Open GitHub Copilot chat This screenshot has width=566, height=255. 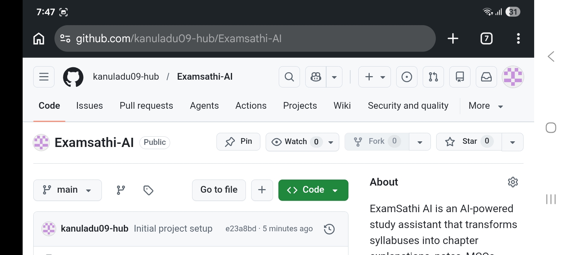click(316, 77)
